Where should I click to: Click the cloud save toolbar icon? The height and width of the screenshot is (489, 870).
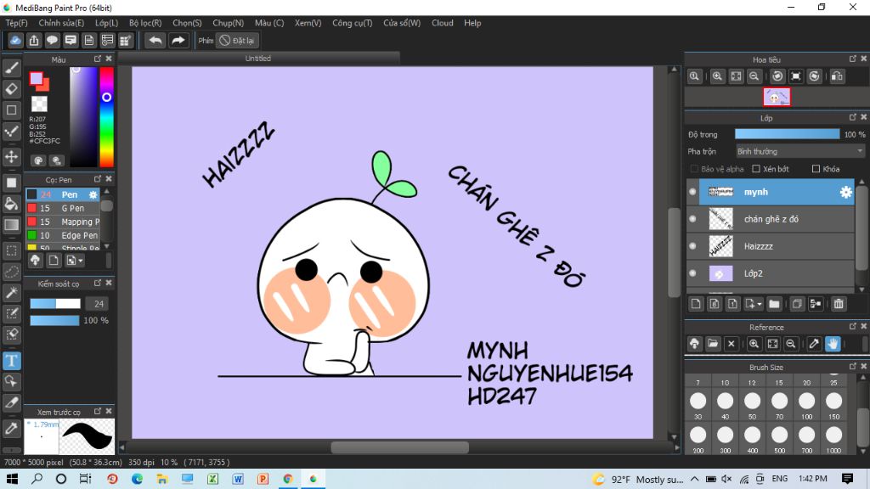tap(15, 41)
